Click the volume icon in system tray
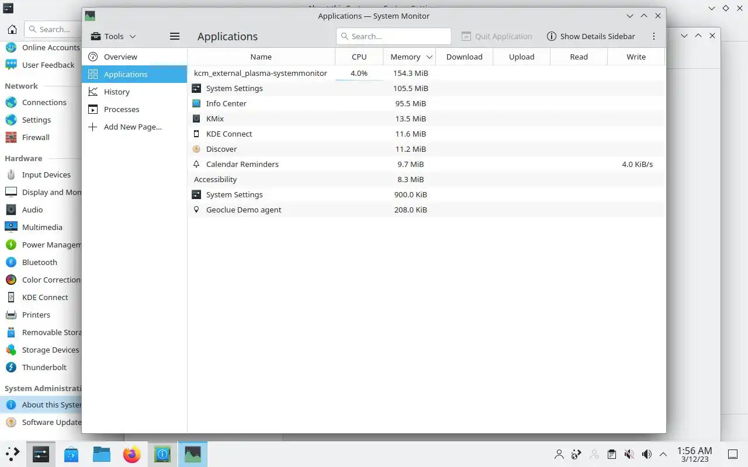748x467 pixels. click(646, 454)
